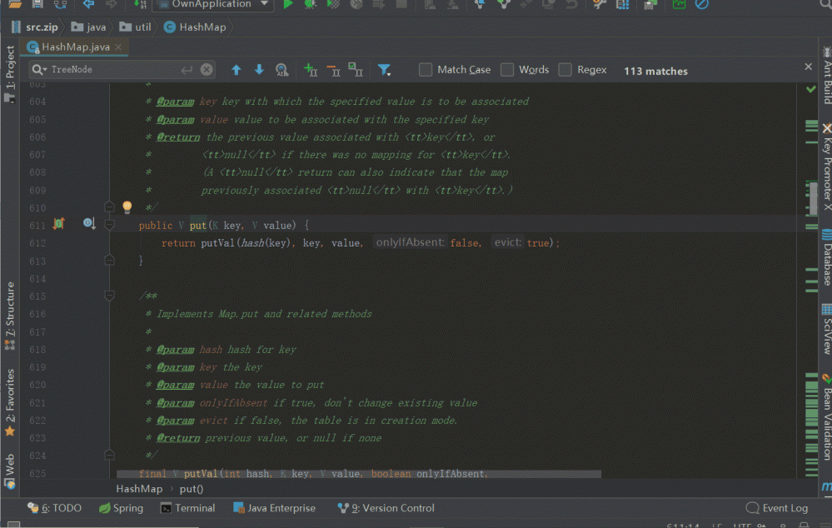Click the green Run button in toolbar

288,4
